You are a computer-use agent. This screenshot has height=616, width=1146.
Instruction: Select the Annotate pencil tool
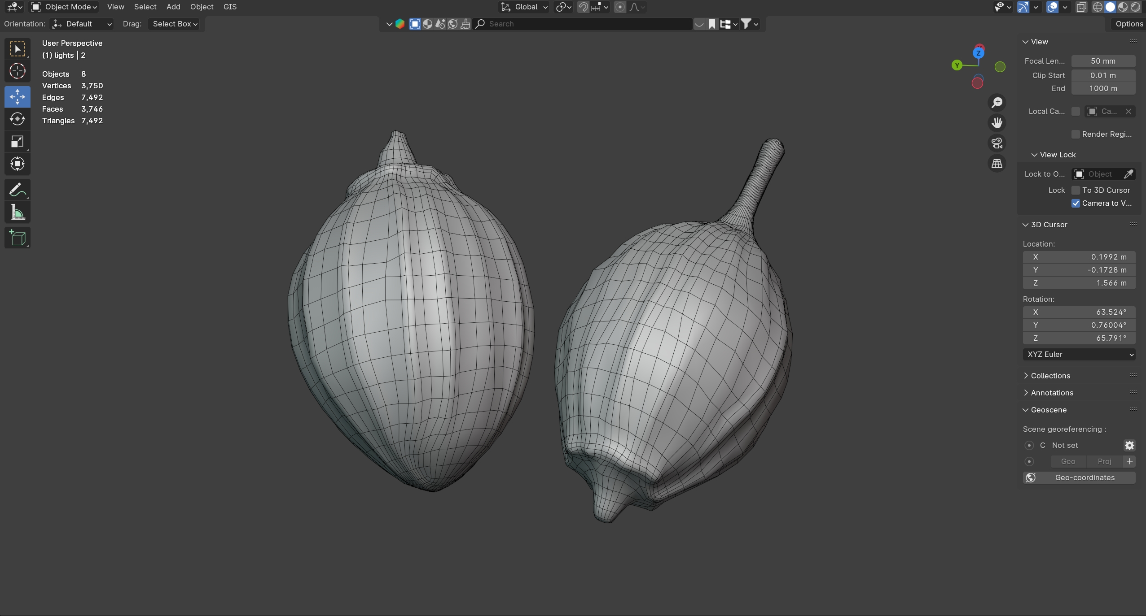pyautogui.click(x=18, y=190)
